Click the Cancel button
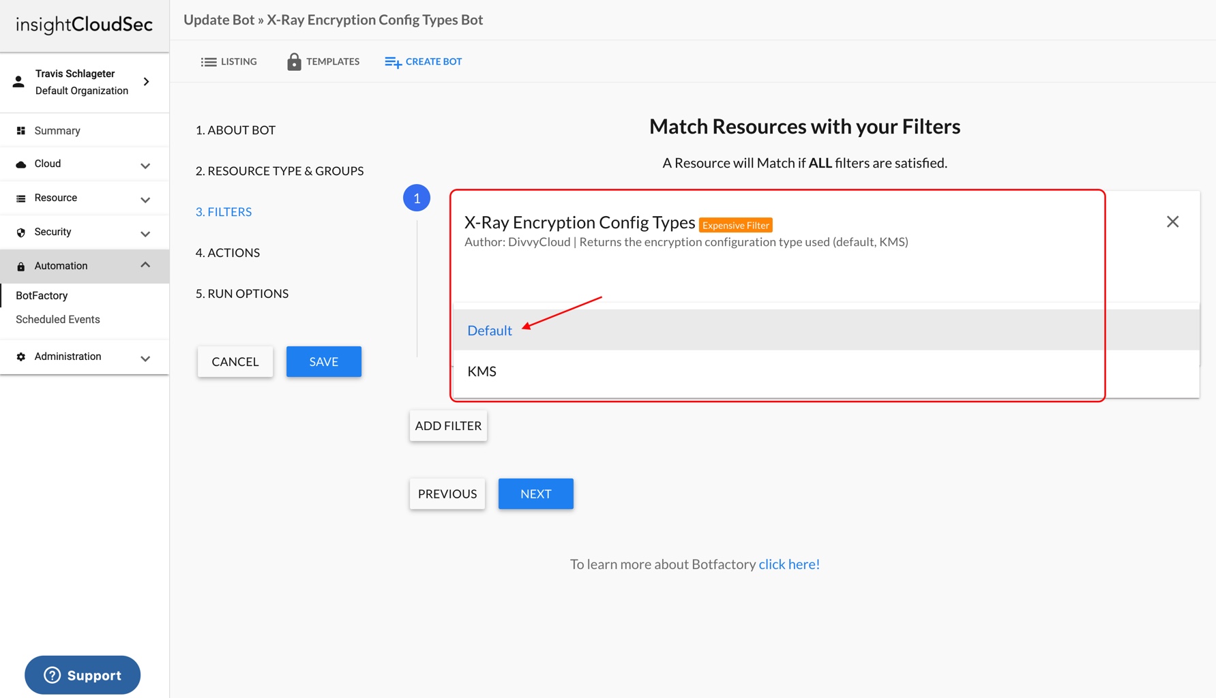 [235, 362]
